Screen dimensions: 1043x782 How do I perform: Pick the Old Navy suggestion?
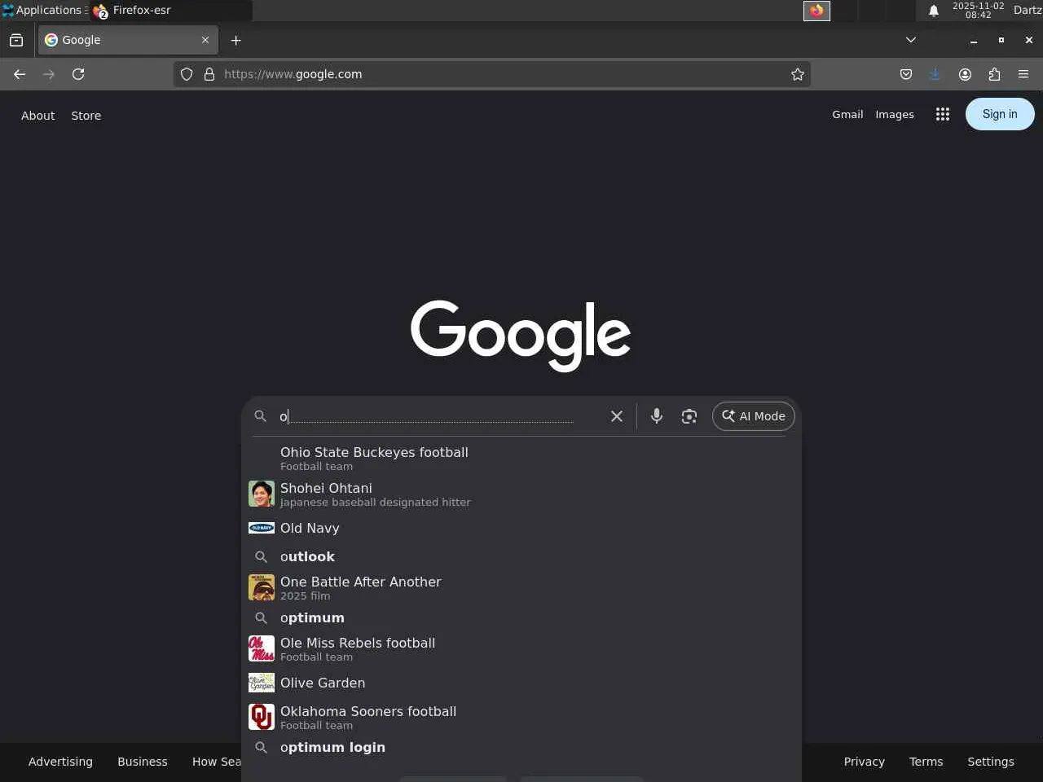click(521, 528)
